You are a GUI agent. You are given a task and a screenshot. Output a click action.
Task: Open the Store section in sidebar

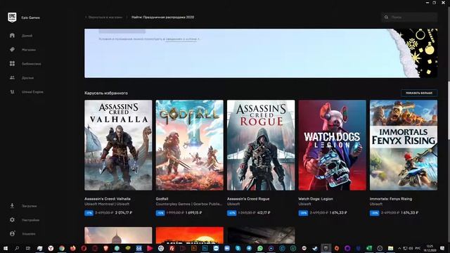(x=22, y=50)
